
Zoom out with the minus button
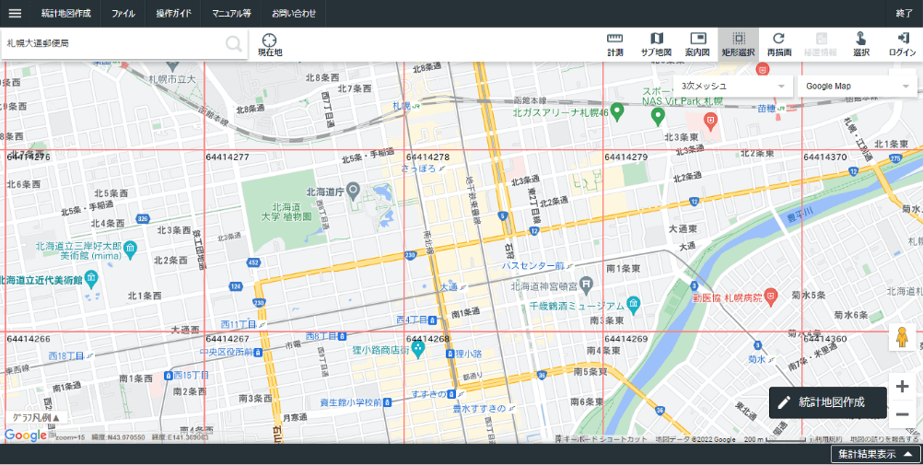click(902, 414)
